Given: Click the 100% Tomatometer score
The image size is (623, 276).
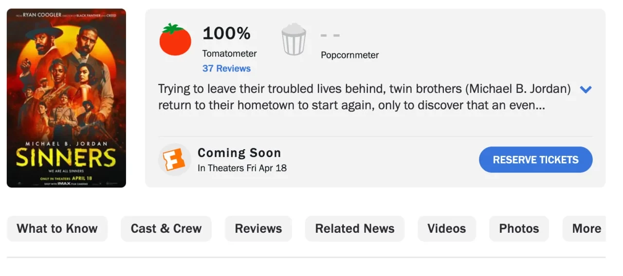Looking at the screenshot, I should tap(226, 34).
